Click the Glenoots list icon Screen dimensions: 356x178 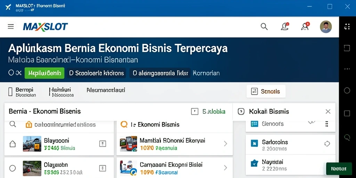254,124
